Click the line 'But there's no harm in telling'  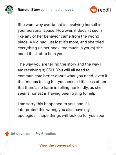click(59, 88)
